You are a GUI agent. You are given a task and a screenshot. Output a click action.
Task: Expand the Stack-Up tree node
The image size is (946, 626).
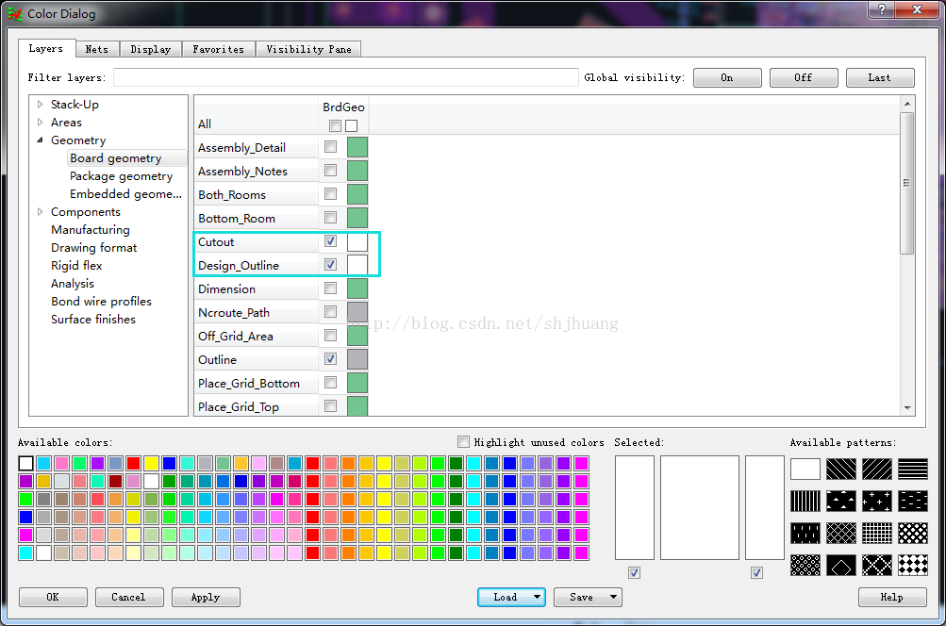(41, 104)
